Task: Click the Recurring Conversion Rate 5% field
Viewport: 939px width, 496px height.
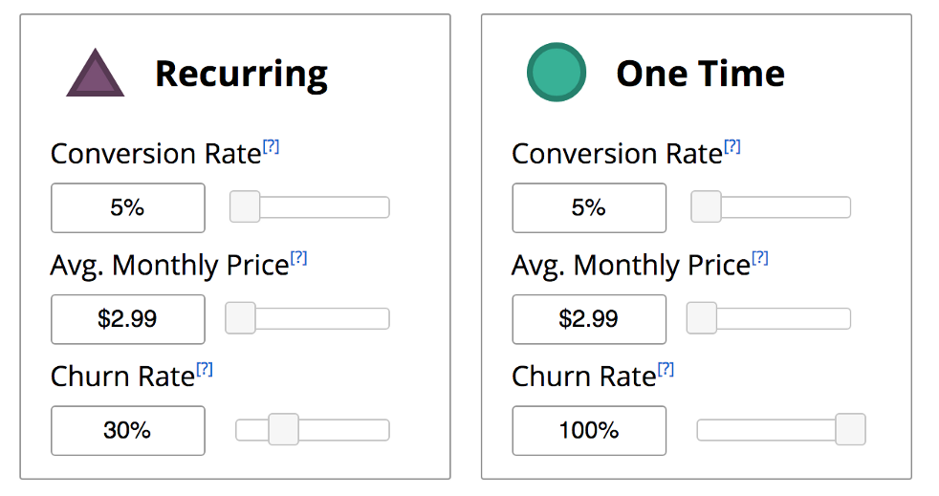Action: coord(128,207)
